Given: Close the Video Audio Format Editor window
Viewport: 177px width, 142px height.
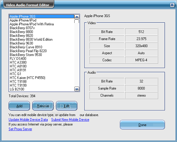Looking at the screenshot, I should tap(172, 5).
